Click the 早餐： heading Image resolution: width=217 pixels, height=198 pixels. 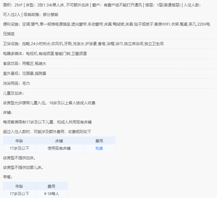pyautogui.click(x=8, y=177)
